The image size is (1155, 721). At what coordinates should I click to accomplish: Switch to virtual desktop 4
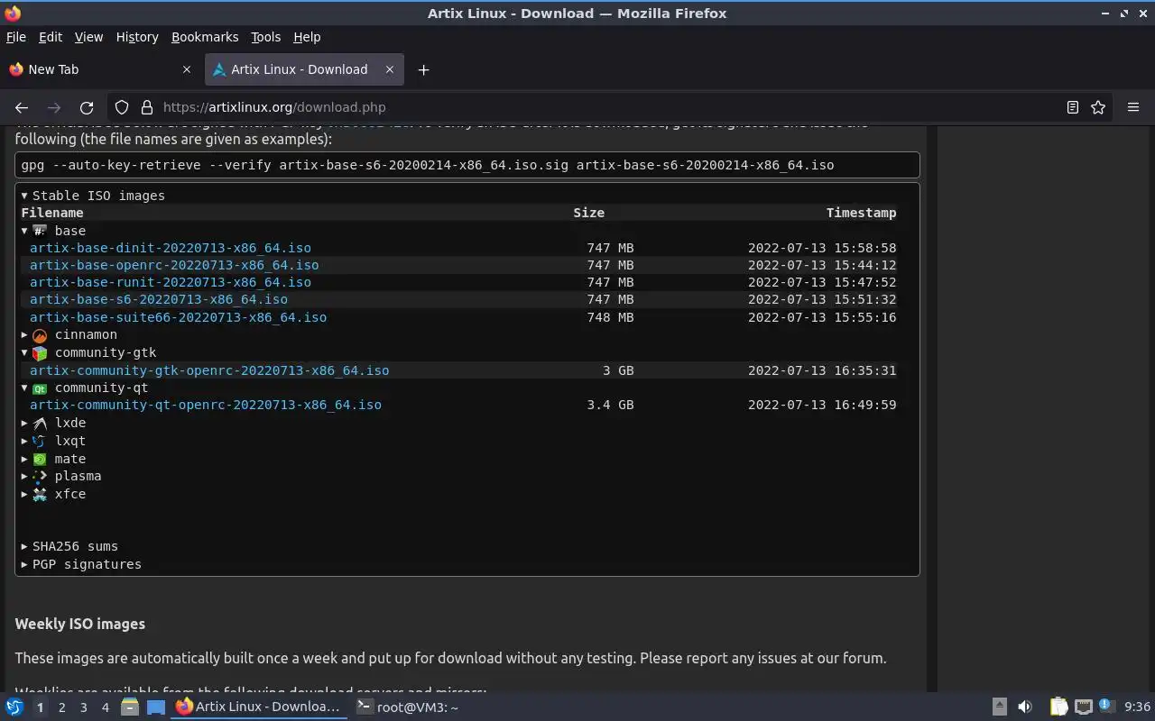(105, 707)
